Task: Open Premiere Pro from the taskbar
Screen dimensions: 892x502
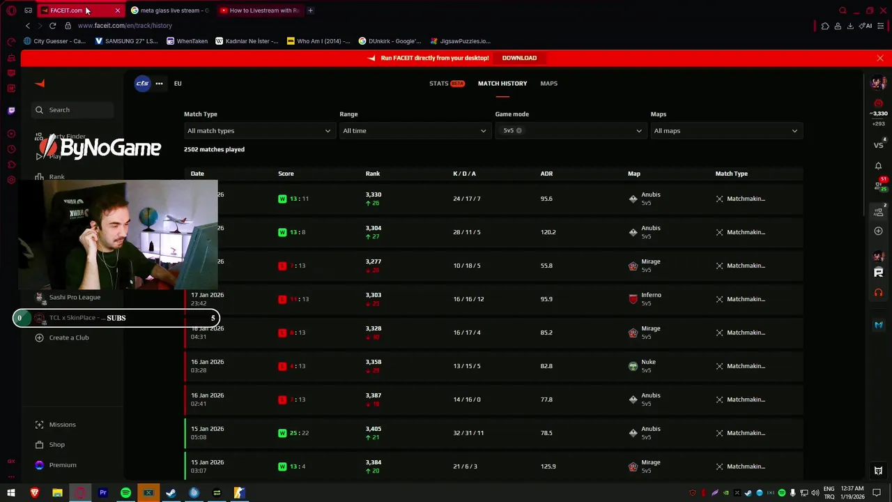Action: click(x=102, y=493)
